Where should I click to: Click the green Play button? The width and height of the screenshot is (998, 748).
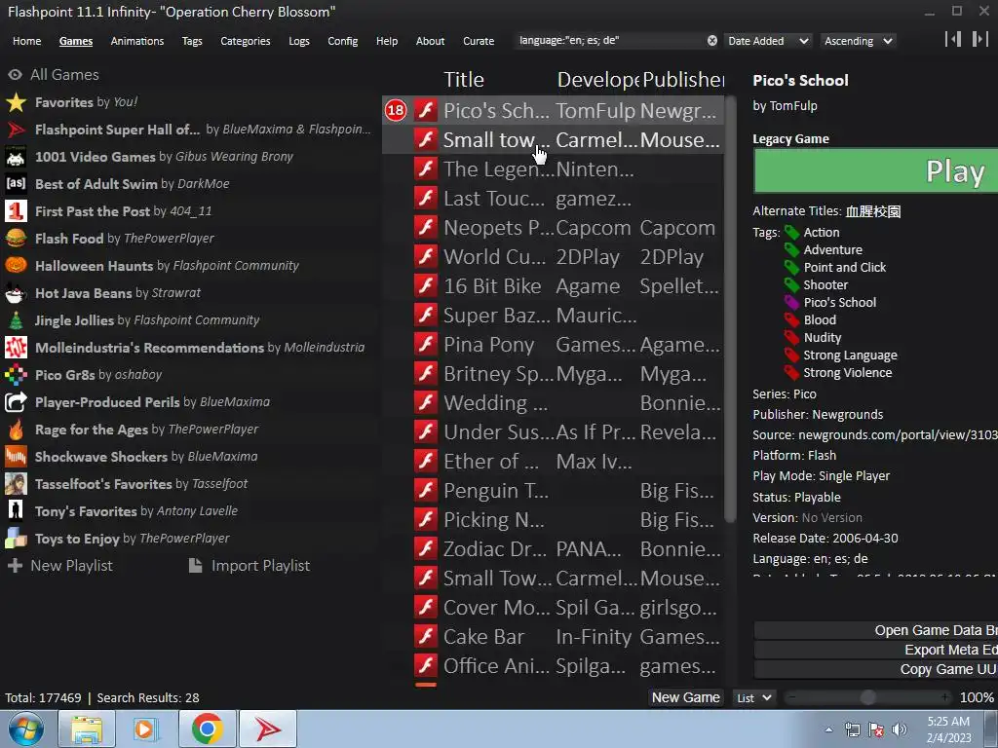coord(876,171)
